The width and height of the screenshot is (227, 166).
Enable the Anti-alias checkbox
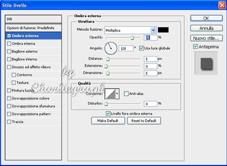(x=126, y=94)
